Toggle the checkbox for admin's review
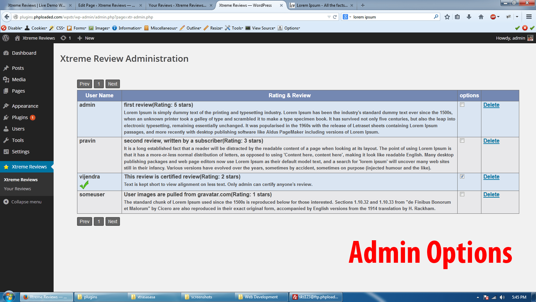This screenshot has height=302, width=536. pyautogui.click(x=462, y=105)
